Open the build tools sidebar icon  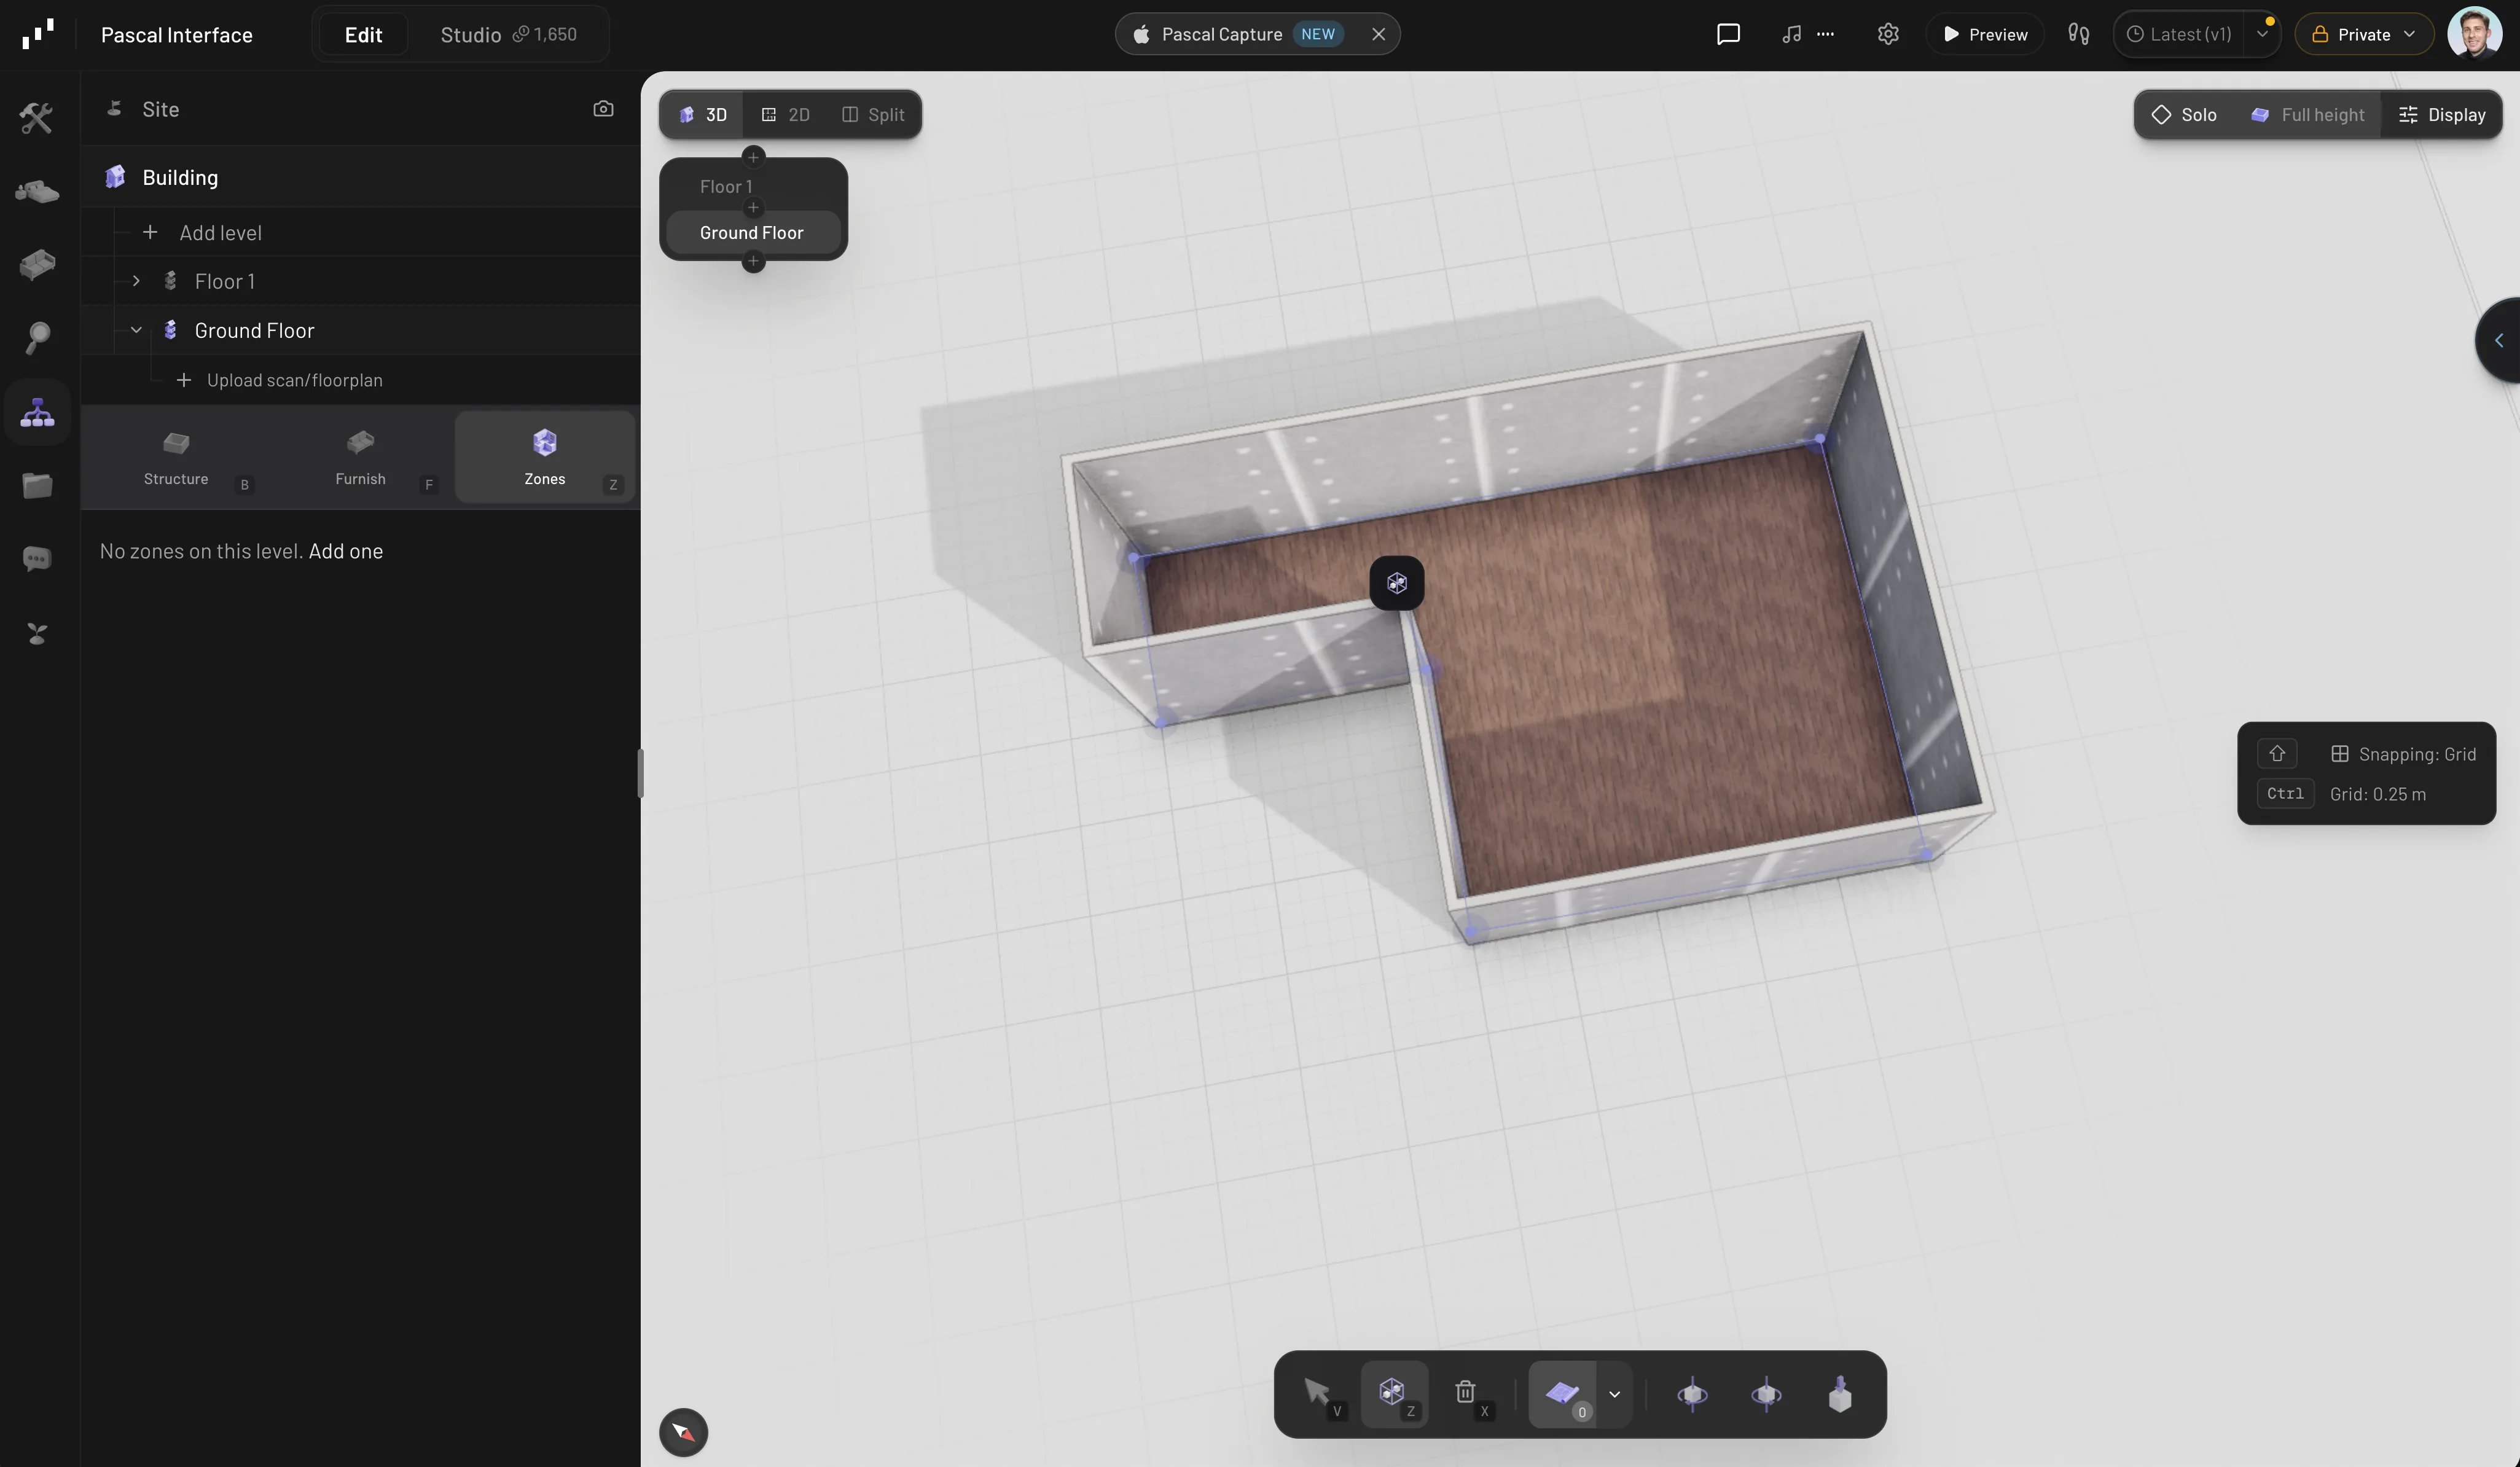(37, 118)
